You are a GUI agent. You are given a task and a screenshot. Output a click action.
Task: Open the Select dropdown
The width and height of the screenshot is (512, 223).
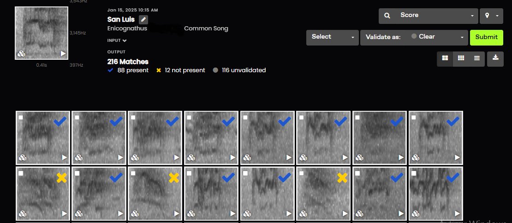(x=333, y=37)
